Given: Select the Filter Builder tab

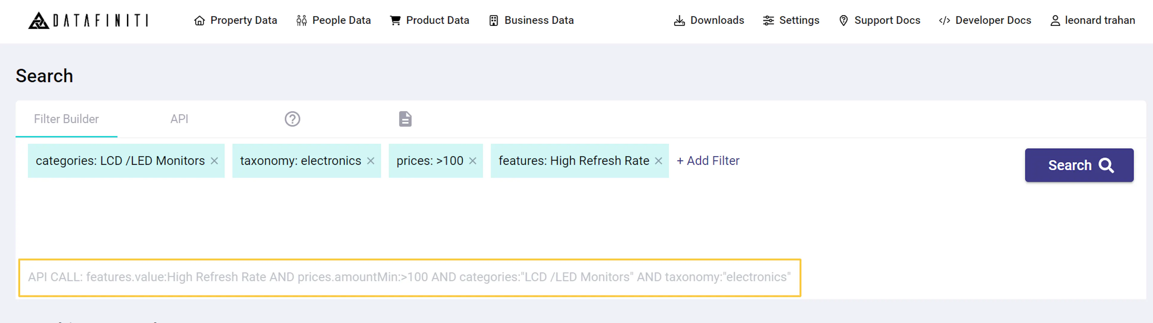Looking at the screenshot, I should coord(66,119).
